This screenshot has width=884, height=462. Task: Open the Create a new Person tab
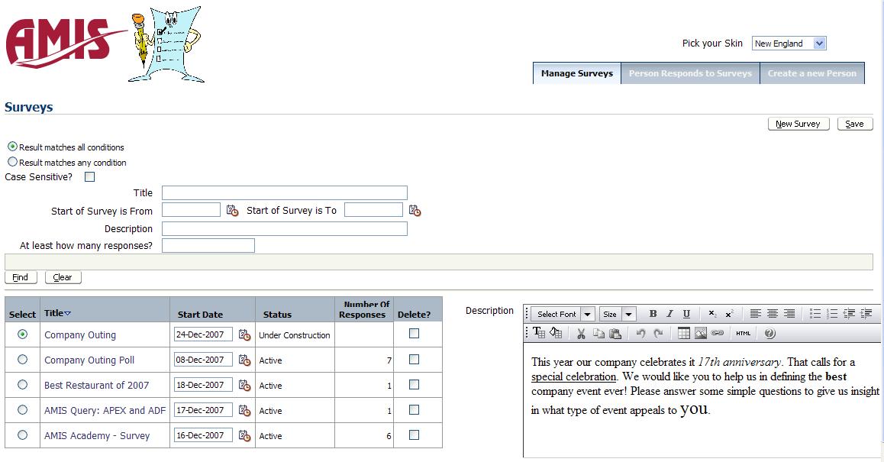[812, 73]
